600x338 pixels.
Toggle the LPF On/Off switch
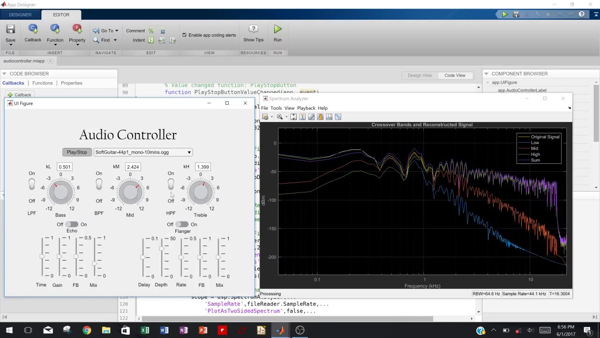tap(31, 184)
